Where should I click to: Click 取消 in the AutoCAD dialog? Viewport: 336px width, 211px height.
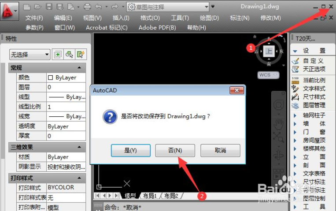pyautogui.click(x=220, y=151)
